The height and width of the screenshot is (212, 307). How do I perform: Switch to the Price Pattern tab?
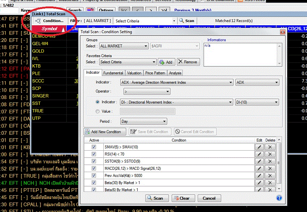(x=155, y=73)
